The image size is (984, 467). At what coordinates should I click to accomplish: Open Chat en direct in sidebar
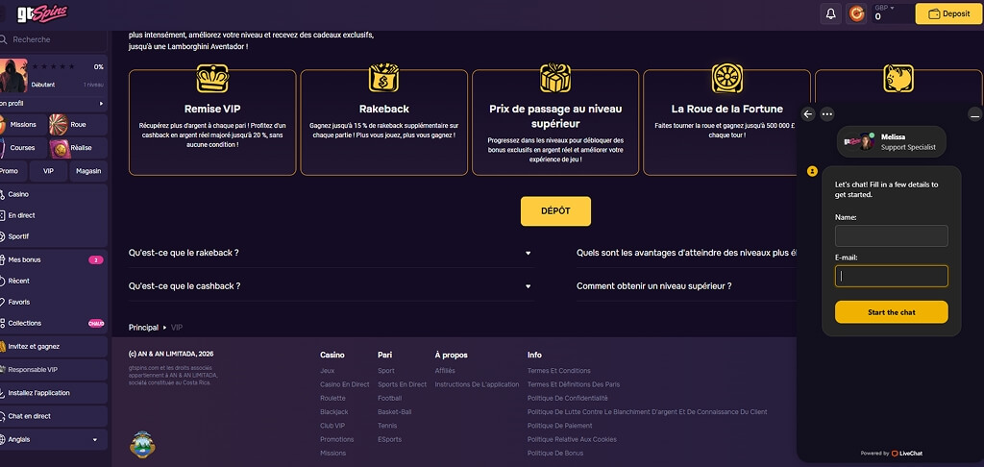(x=54, y=416)
